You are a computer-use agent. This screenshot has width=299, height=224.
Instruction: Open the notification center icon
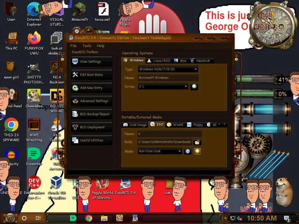point(287,218)
